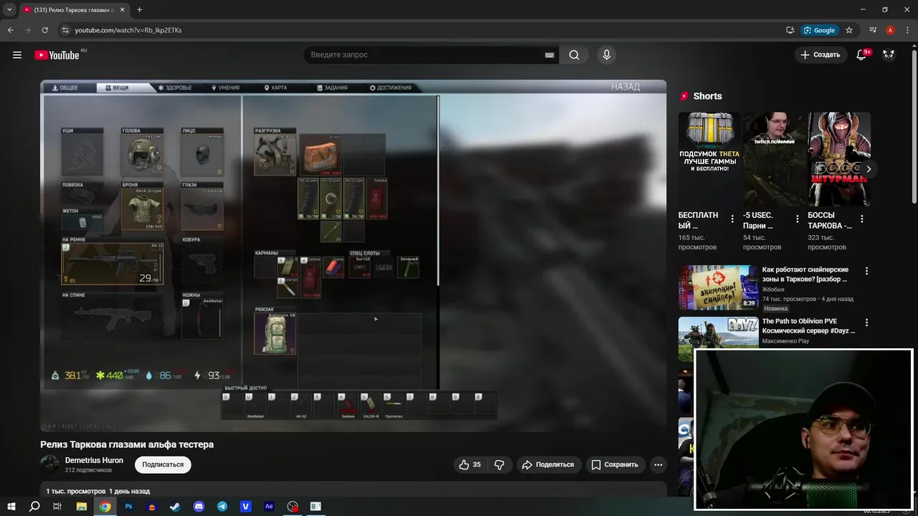
Task: Open Windows Start menu
Action: [x=11, y=506]
